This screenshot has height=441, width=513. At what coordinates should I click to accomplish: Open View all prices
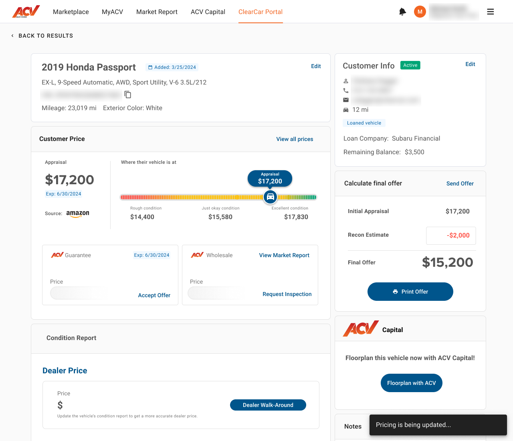pyautogui.click(x=295, y=139)
